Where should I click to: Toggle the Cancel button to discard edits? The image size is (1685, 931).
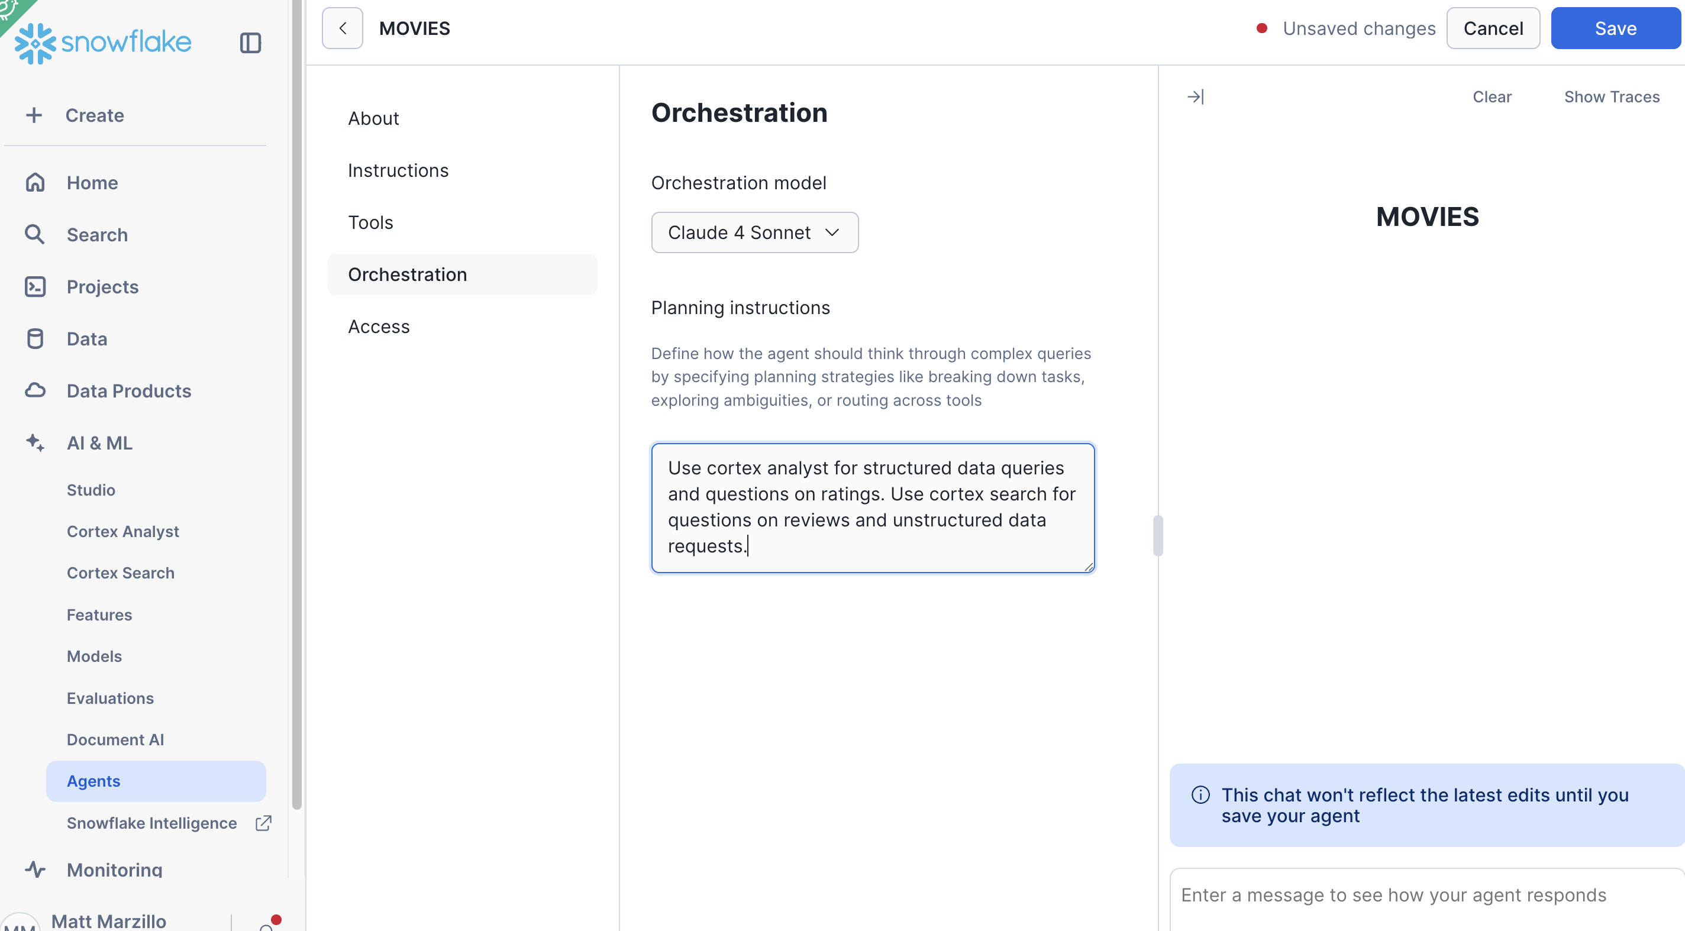tap(1493, 28)
